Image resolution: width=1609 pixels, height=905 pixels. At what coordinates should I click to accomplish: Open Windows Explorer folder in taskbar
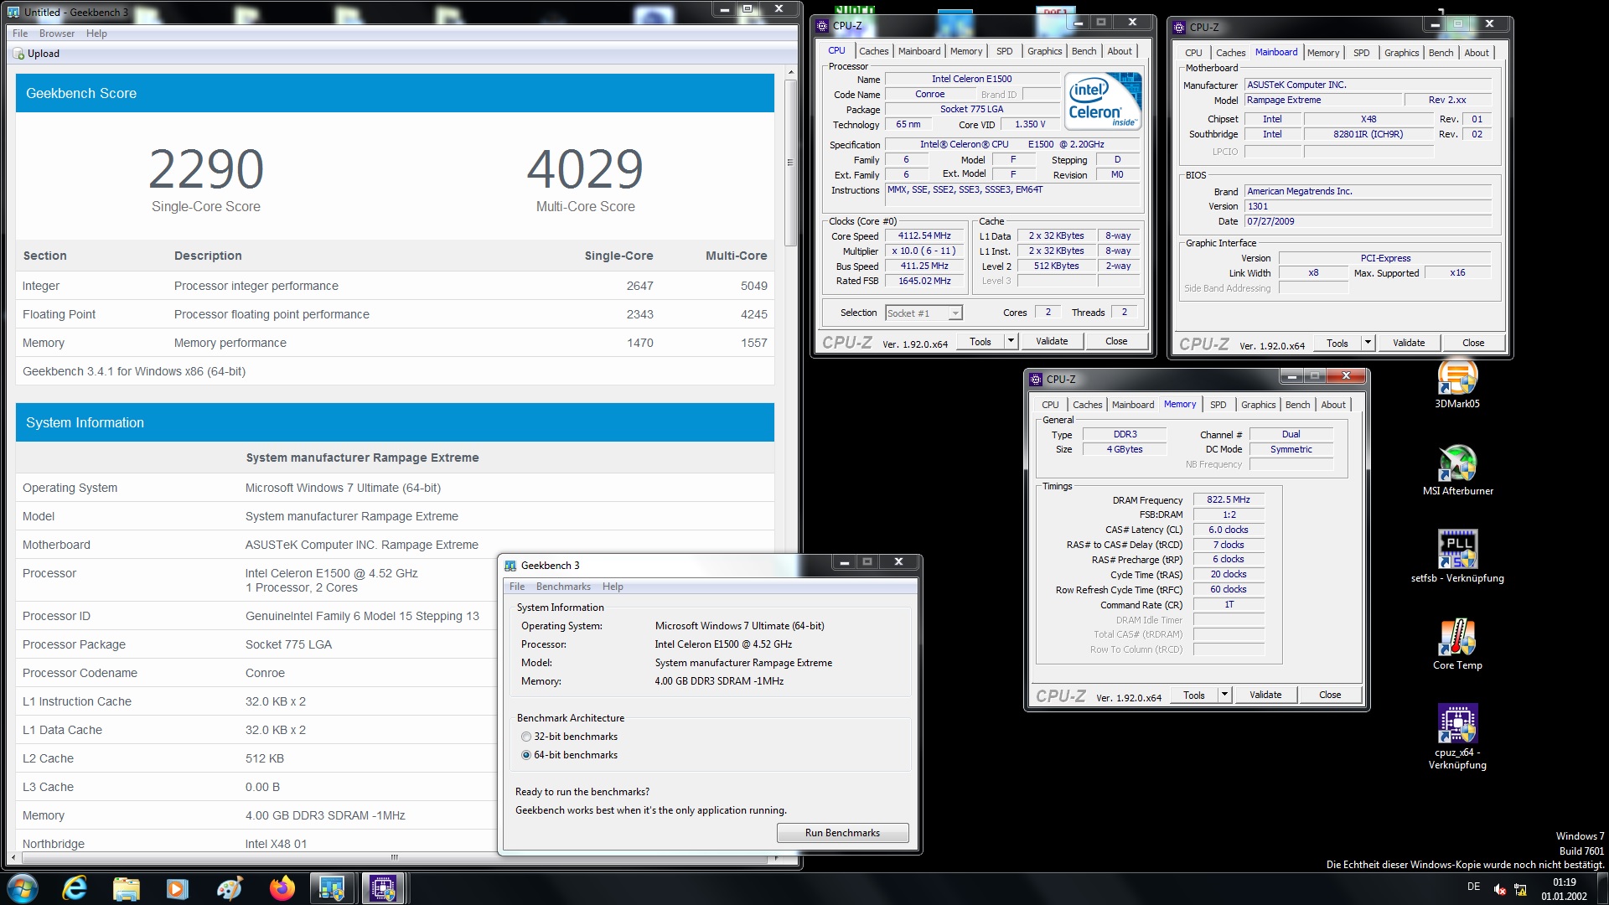[126, 887]
